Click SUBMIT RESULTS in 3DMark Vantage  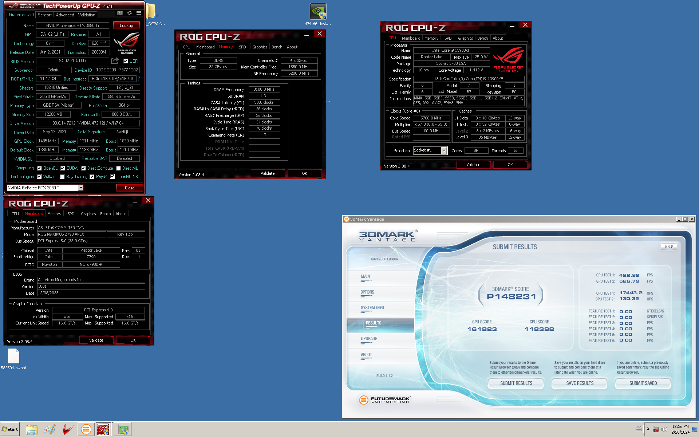(x=516, y=383)
